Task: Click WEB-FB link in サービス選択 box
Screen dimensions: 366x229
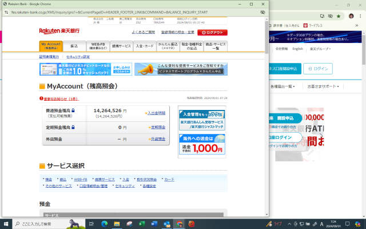Action: click(x=81, y=179)
